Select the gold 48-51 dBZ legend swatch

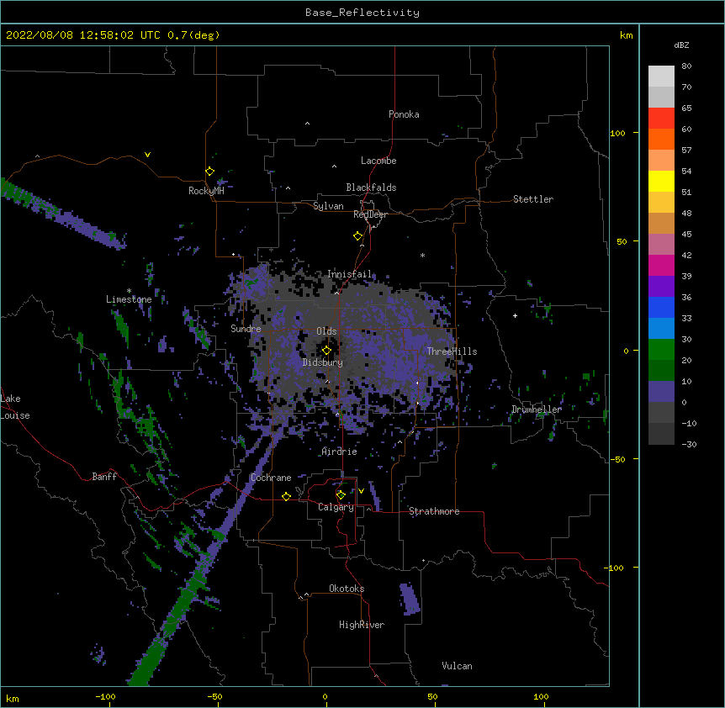[661, 202]
